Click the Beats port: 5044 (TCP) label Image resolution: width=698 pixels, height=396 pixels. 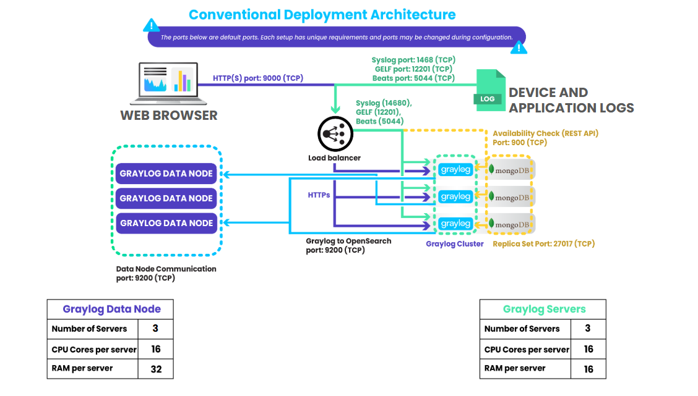[413, 78]
